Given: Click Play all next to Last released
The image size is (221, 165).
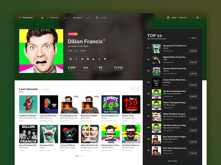Looking at the screenshot, I should [x=46, y=89].
